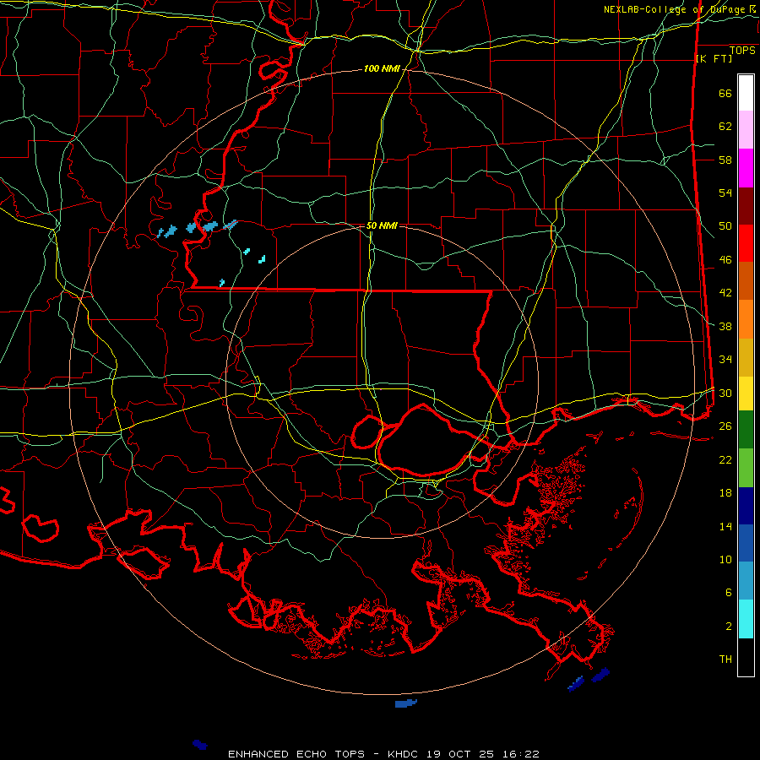Click the bright red legend swatch
The image size is (760, 760).
746,243
